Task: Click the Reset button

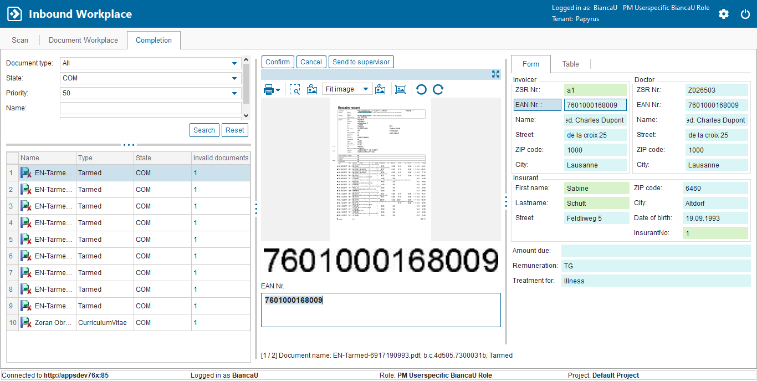Action: (x=235, y=130)
